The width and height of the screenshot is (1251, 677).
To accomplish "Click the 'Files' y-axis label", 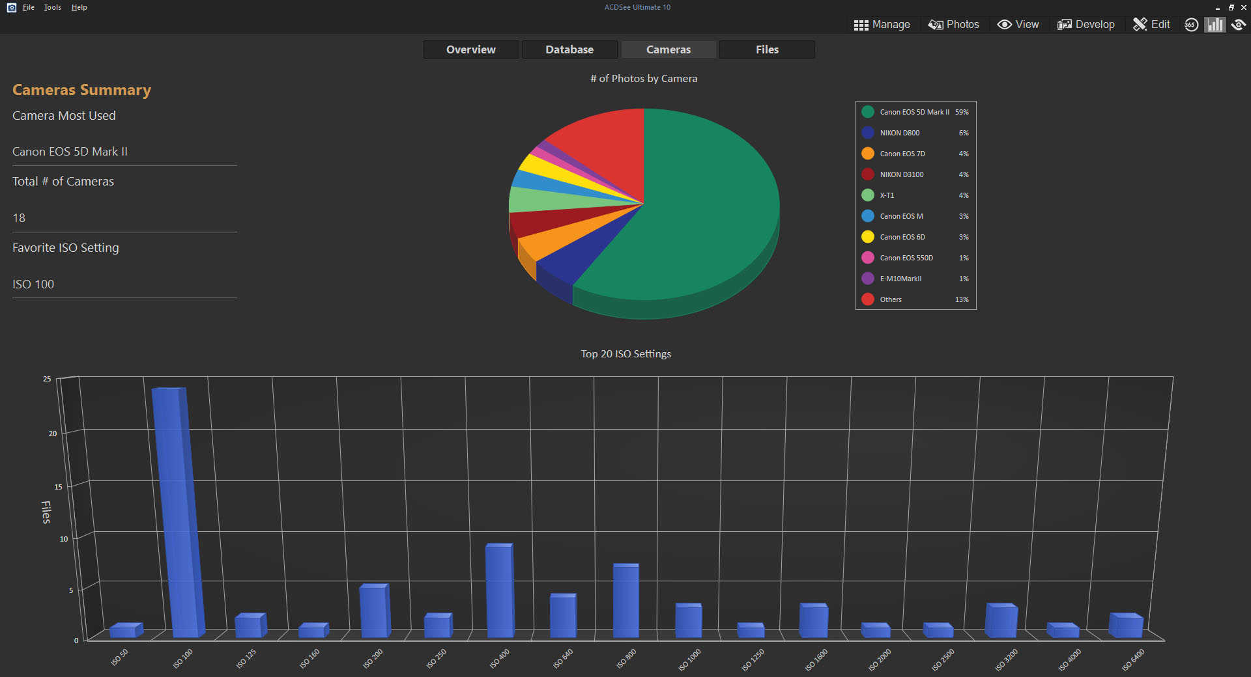I will 46,512.
